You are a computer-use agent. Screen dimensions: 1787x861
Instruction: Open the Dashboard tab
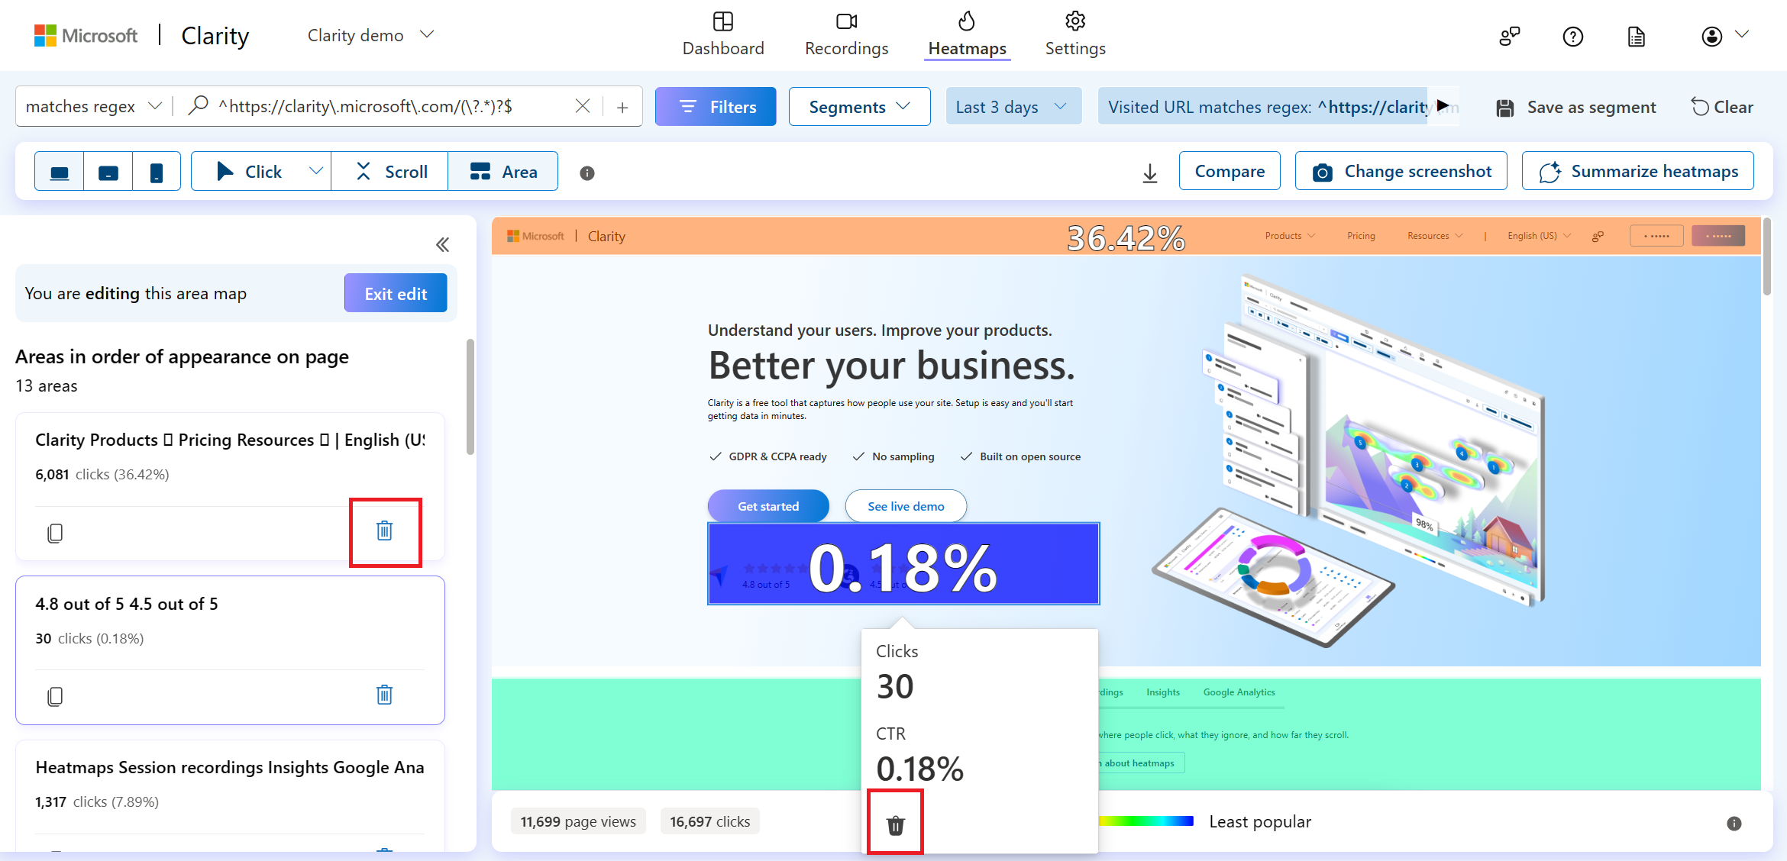(722, 34)
